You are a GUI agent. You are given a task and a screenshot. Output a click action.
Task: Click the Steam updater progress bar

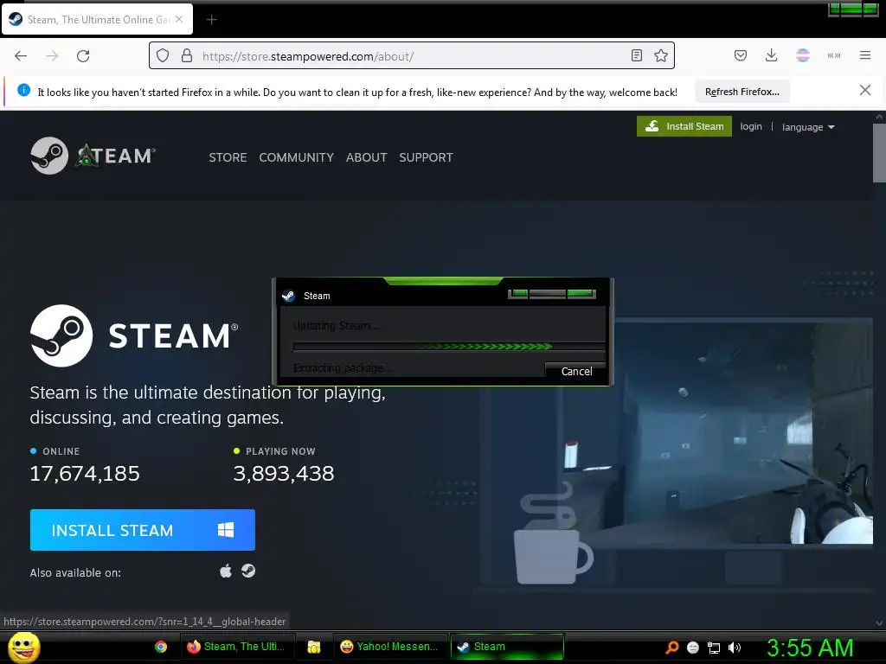click(449, 346)
